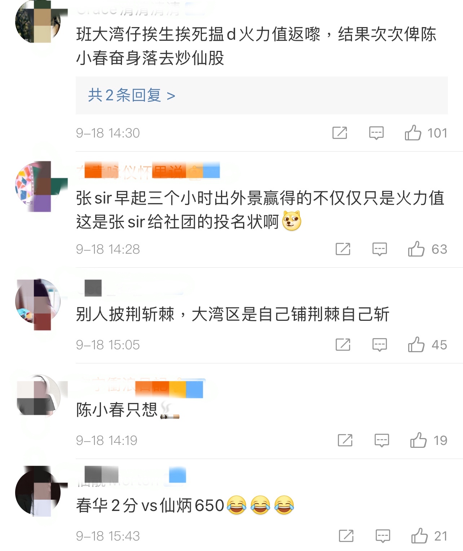This screenshot has width=463, height=551.
Task: Reply to the 9-18 14:19 comment
Action: tap(382, 440)
